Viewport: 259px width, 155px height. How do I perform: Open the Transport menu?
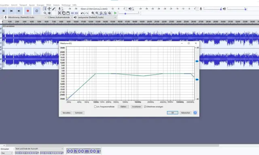point(23,5)
